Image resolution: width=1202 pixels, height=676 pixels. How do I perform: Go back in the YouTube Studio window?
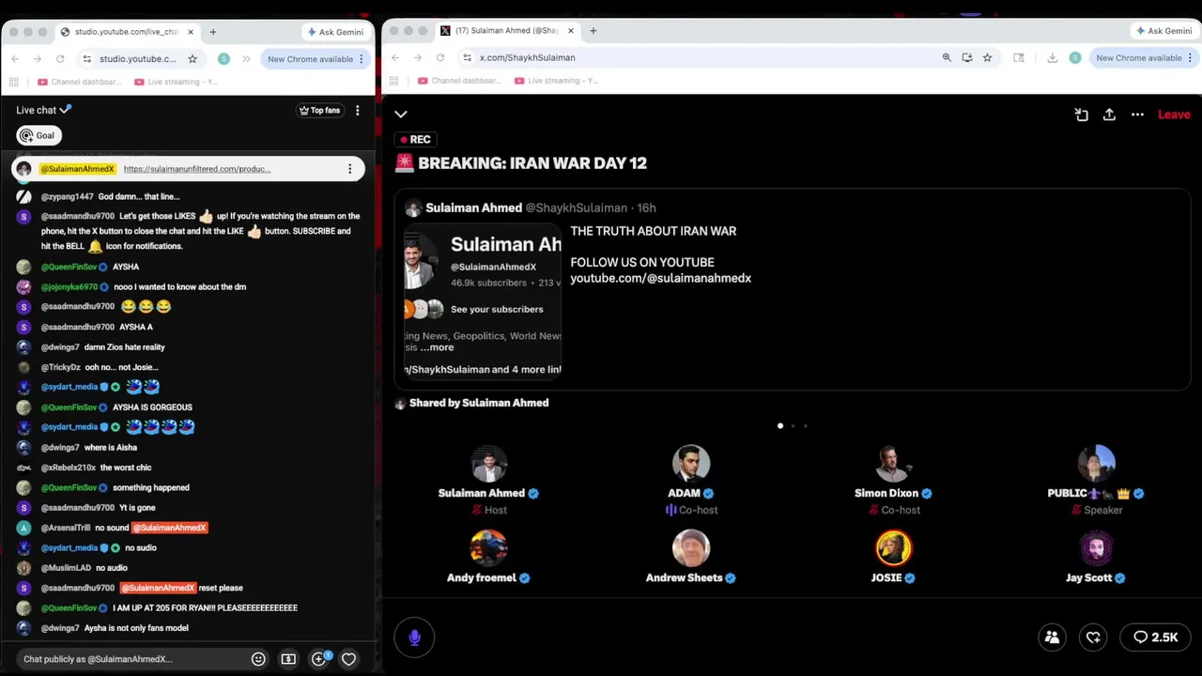point(15,59)
